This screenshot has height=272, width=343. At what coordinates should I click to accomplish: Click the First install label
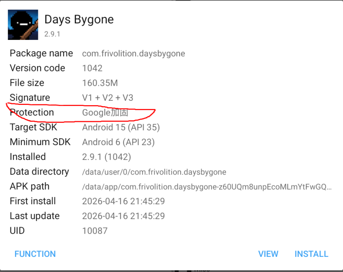(x=33, y=201)
